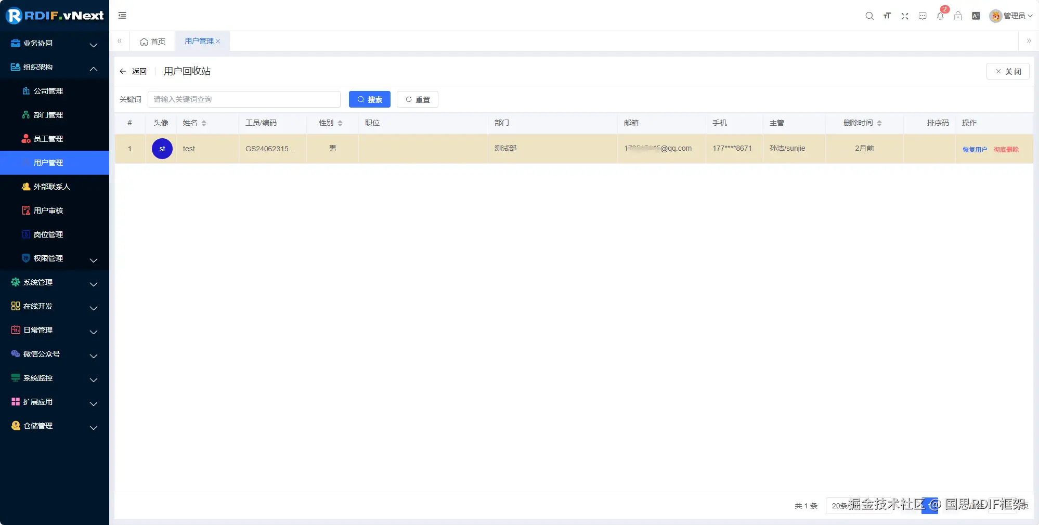Image resolution: width=1039 pixels, height=525 pixels.
Task: Expand the 业务协同 menu
Action: (55, 43)
